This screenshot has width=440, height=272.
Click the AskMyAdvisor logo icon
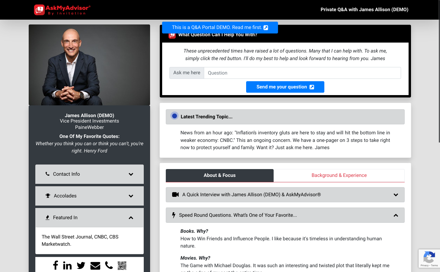point(39,10)
